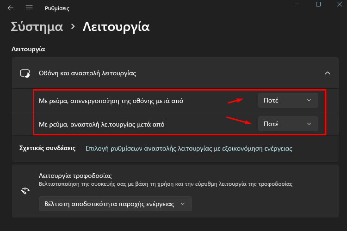Open the screen turn-off Ποτέ dropdown
This screenshot has width=347, height=231.
(x=288, y=100)
